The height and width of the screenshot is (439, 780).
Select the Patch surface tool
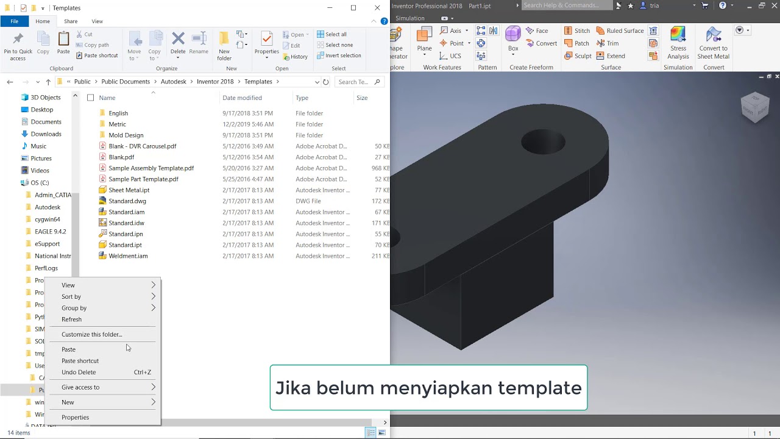point(576,43)
